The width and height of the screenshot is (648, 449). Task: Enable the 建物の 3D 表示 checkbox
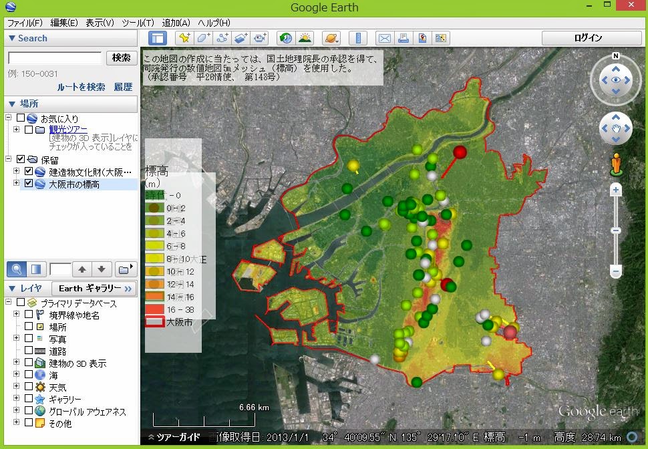coord(29,362)
